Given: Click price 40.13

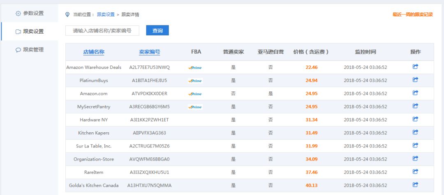Looking at the screenshot, I should 312,186.
